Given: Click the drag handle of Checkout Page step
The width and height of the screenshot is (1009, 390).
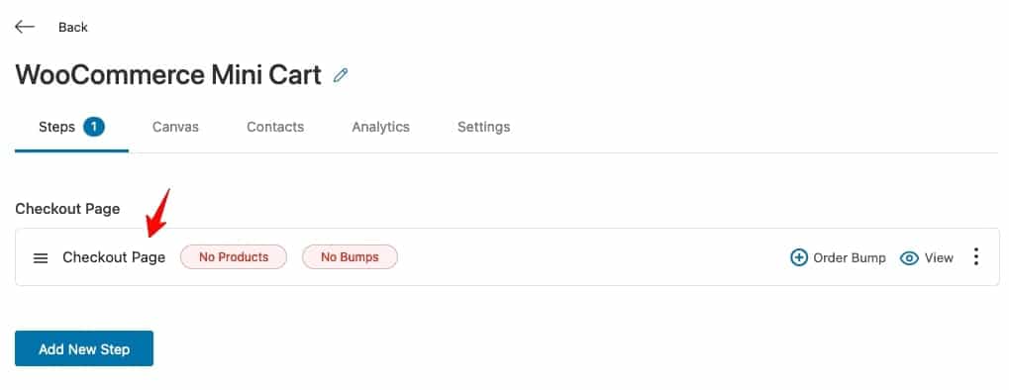Looking at the screenshot, I should click(41, 258).
